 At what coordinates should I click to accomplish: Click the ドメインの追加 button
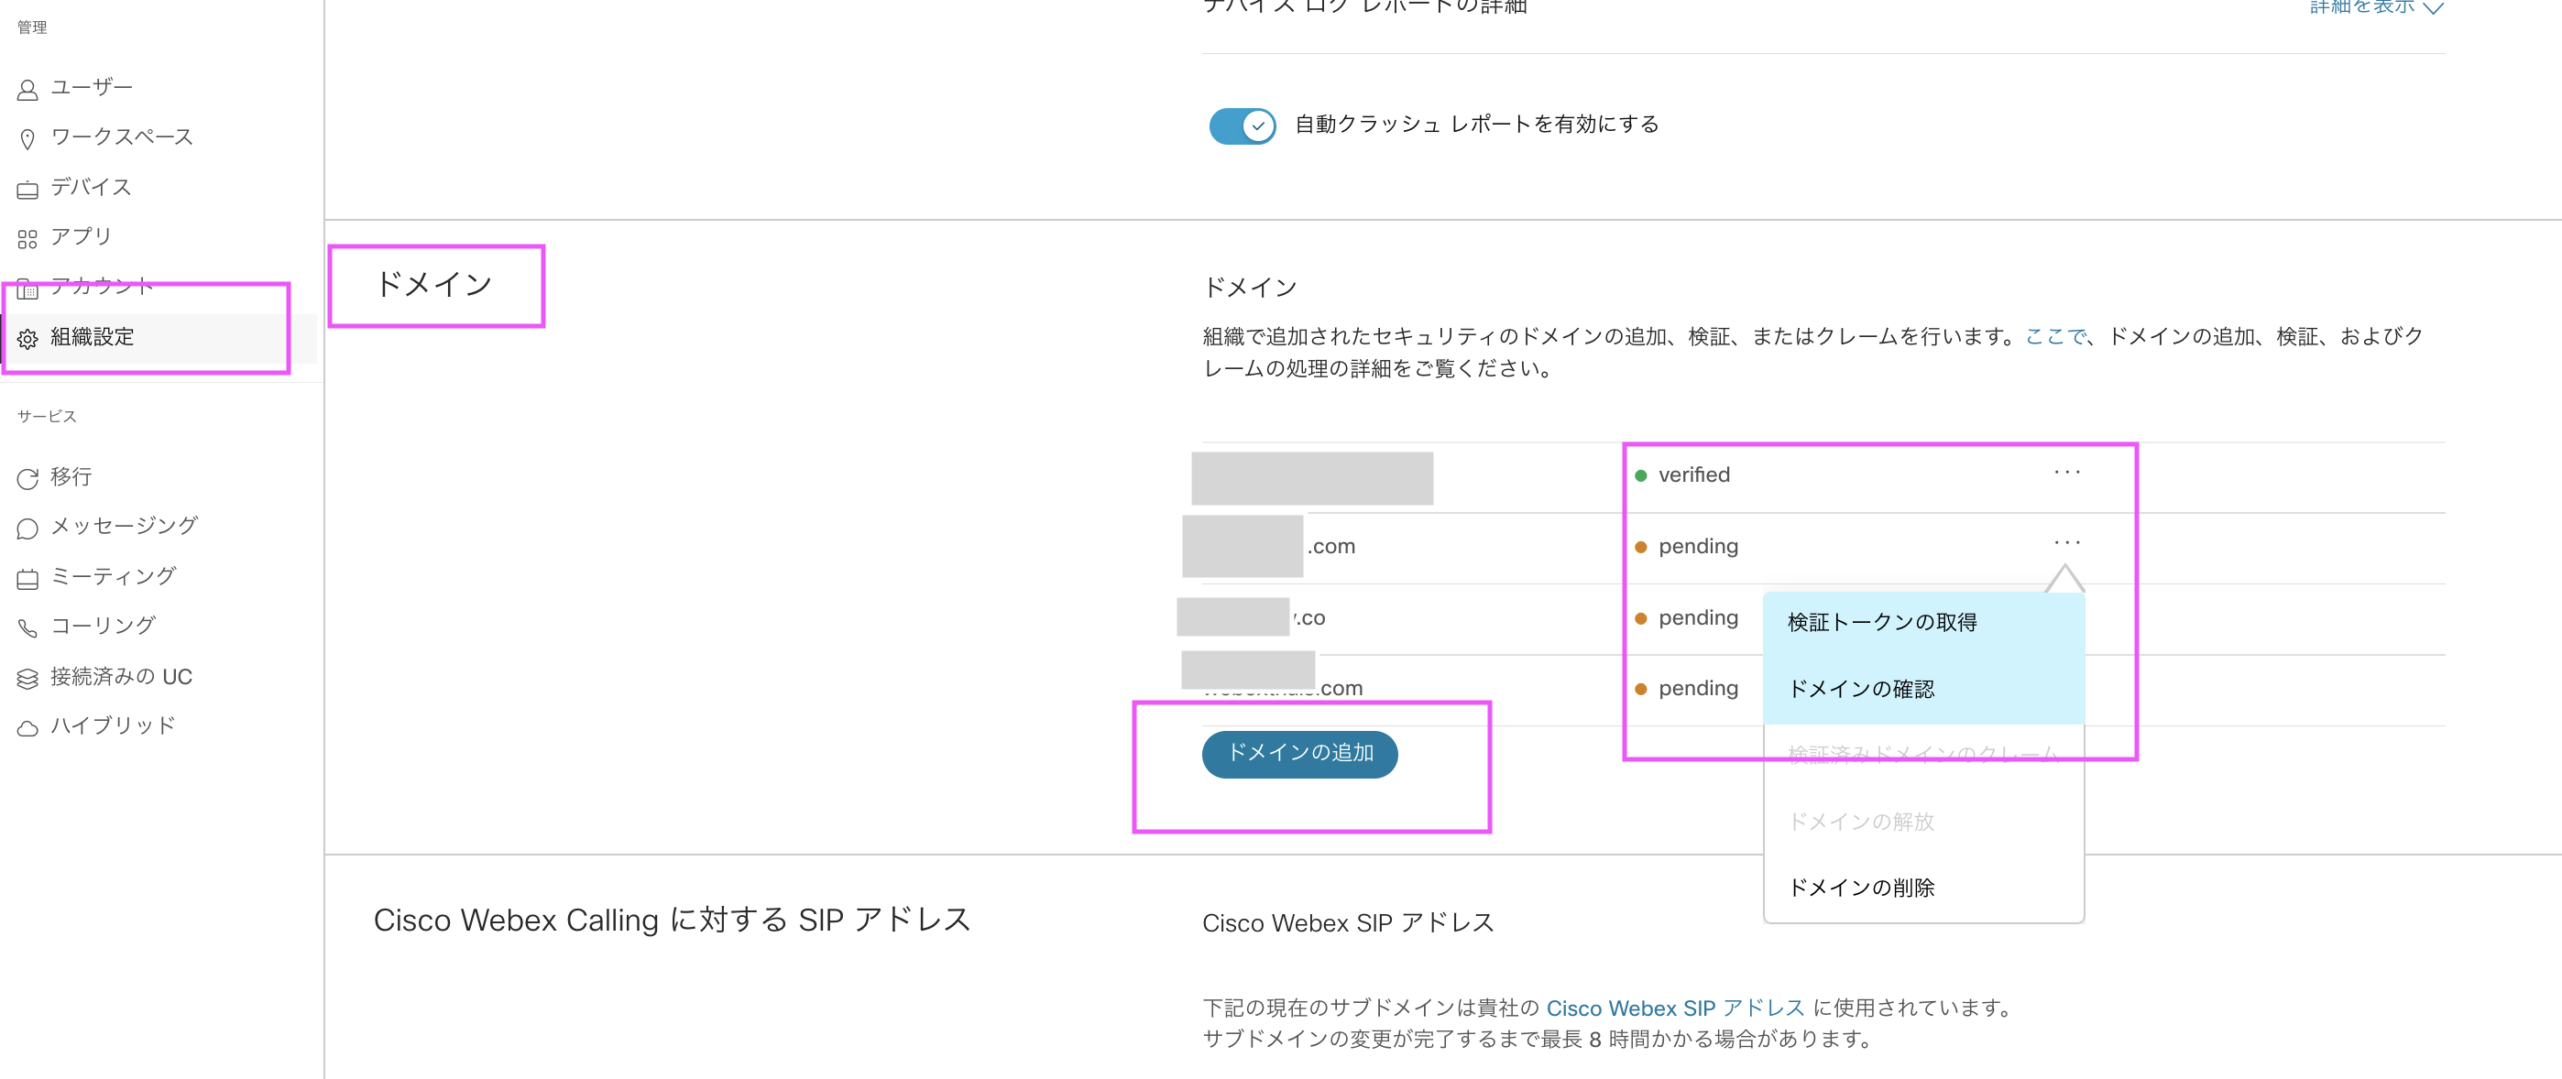(1300, 754)
